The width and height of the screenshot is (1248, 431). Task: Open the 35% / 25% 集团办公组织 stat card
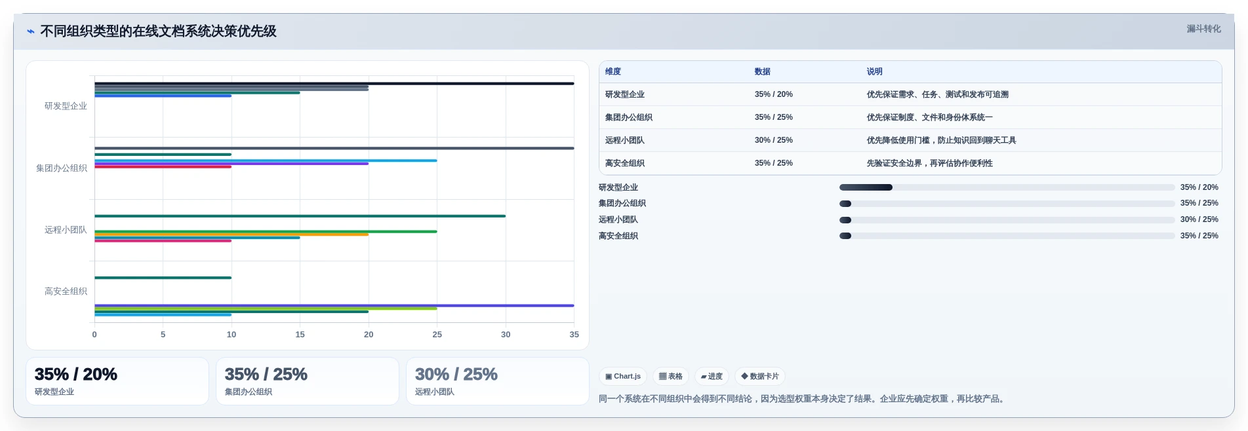(308, 381)
